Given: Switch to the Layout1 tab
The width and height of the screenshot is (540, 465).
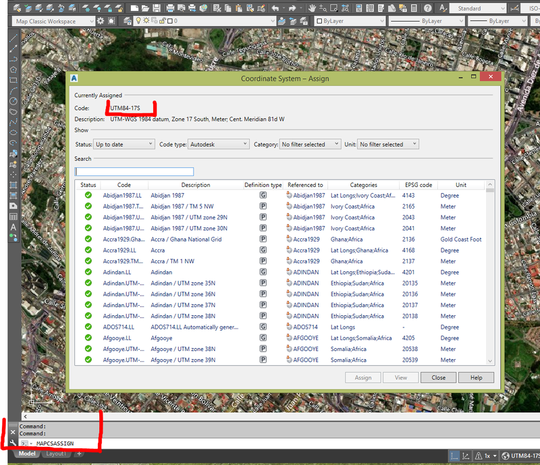Looking at the screenshot, I should pyautogui.click(x=56, y=454).
